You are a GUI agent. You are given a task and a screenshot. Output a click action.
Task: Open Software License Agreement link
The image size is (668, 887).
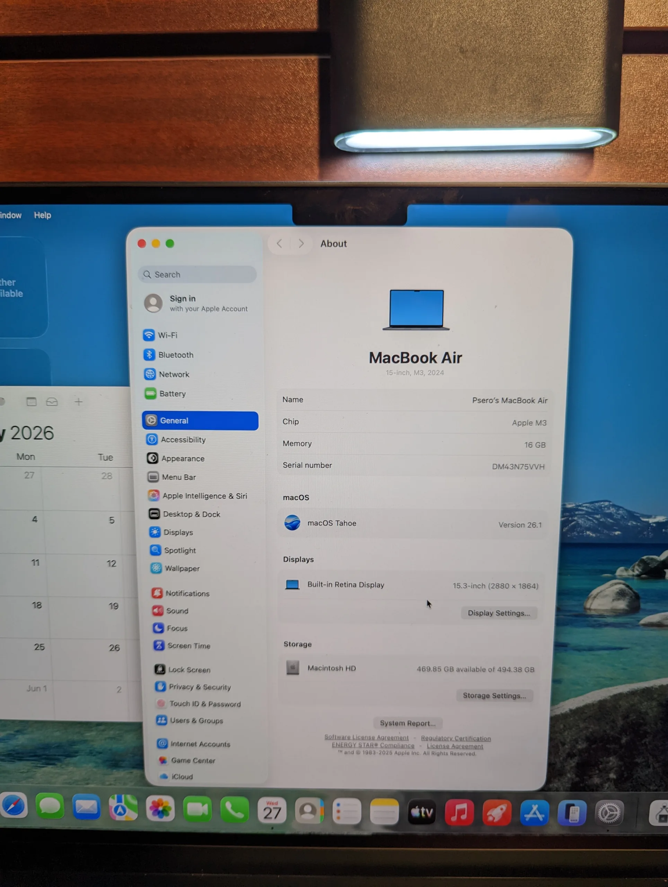point(367,737)
